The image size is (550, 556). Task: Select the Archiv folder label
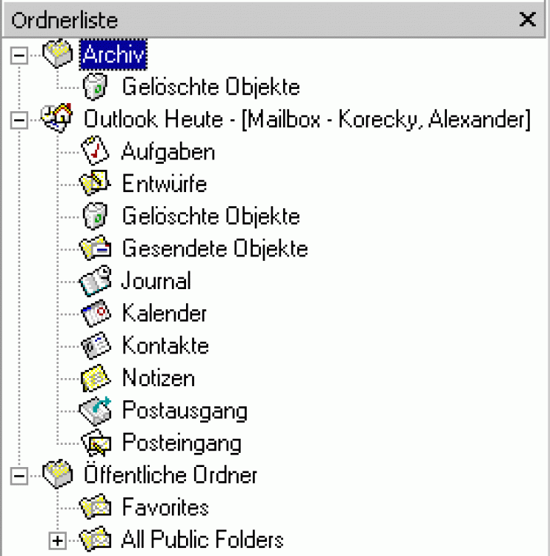tap(115, 55)
